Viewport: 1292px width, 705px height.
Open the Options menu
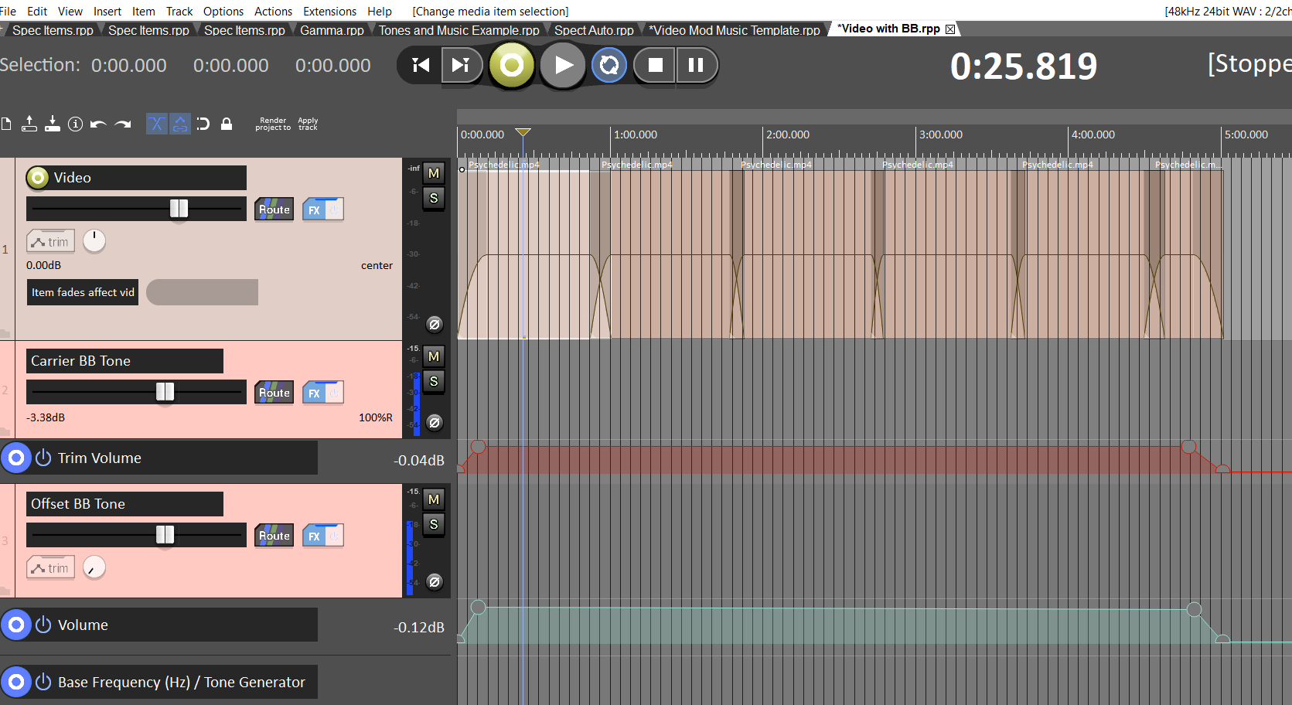point(223,11)
